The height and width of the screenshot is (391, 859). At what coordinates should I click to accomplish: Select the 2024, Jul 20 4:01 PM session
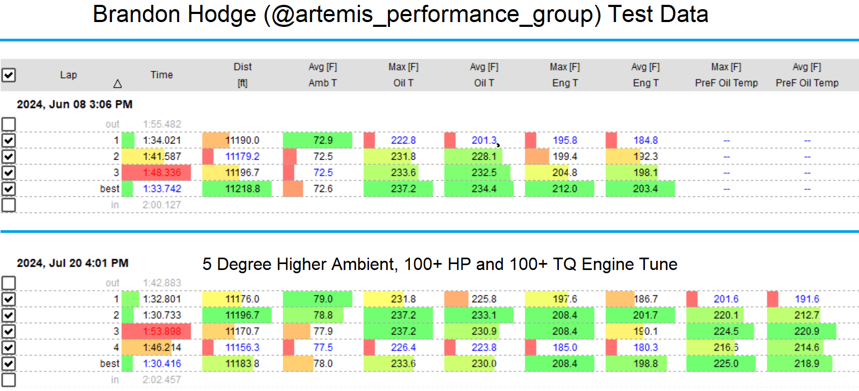[73, 263]
